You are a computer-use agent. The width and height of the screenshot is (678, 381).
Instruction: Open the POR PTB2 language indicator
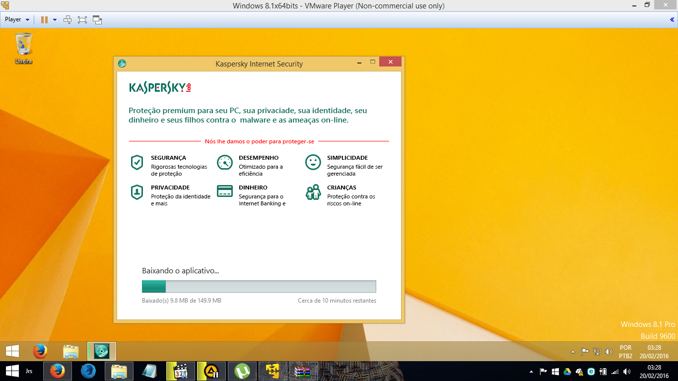click(625, 352)
